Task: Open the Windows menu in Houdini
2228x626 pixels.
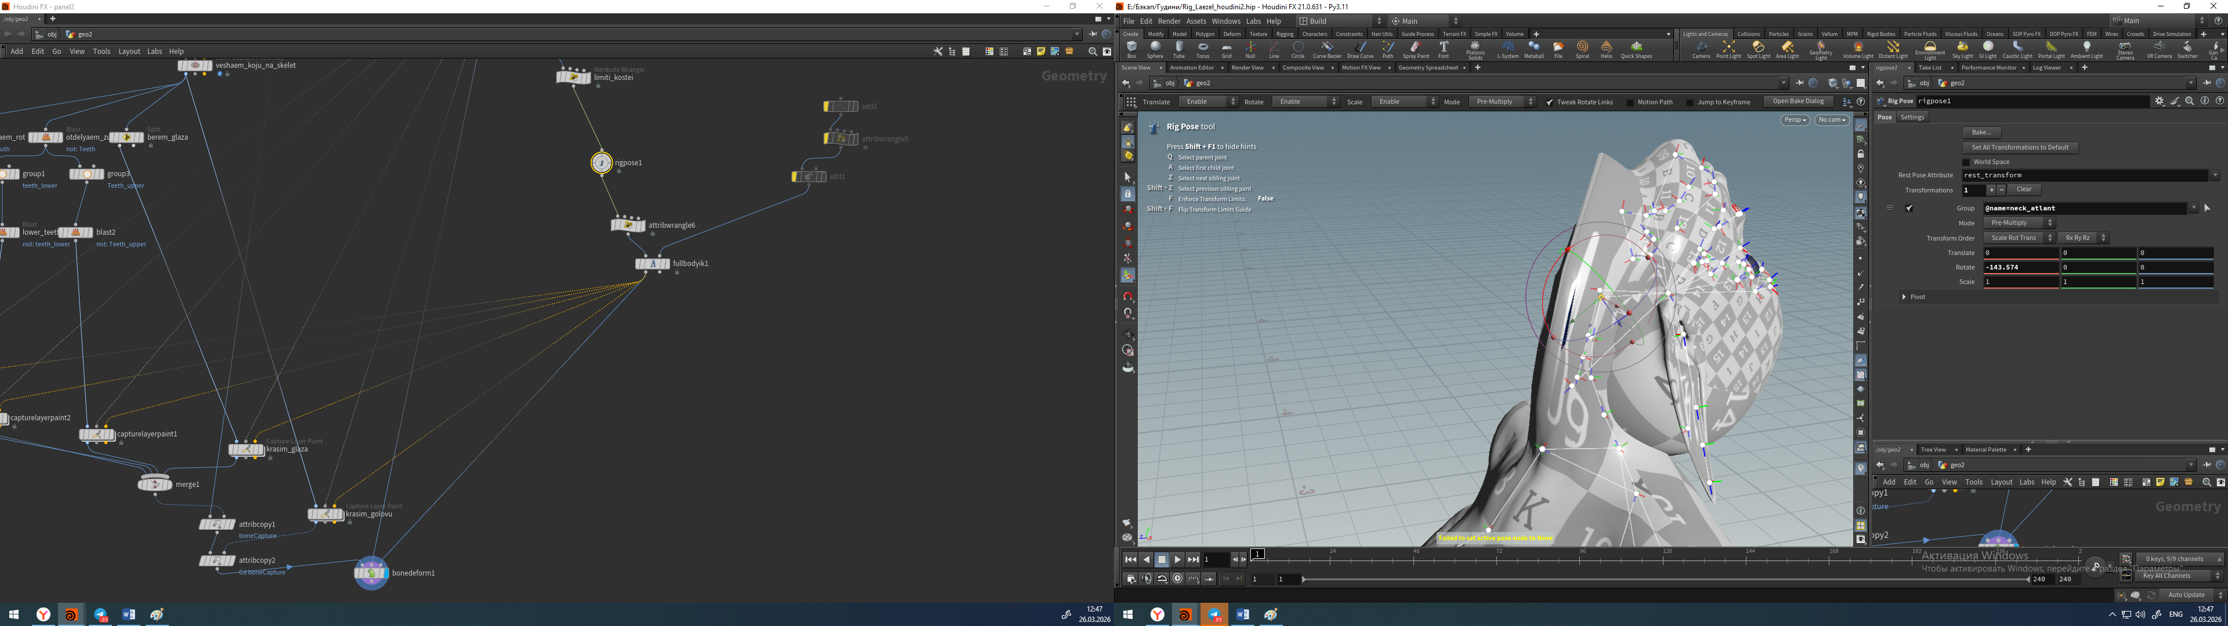Action: [x=1225, y=21]
